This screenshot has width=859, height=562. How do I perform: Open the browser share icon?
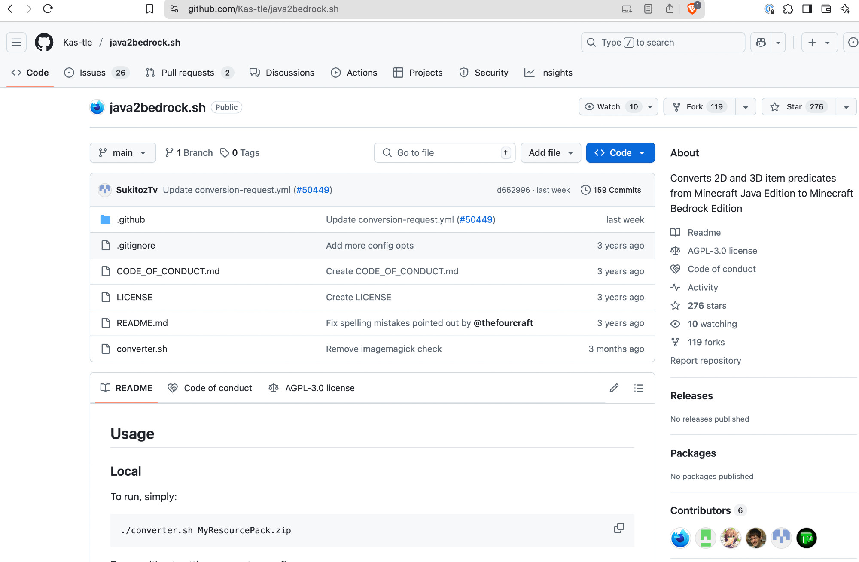(669, 9)
